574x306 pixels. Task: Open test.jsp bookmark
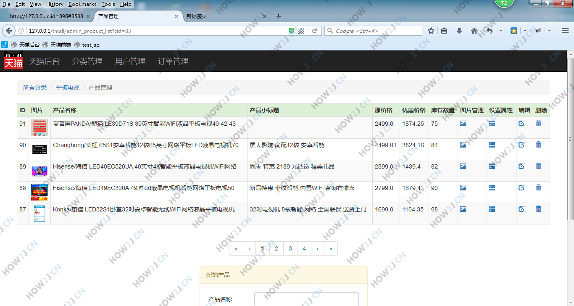[87, 45]
